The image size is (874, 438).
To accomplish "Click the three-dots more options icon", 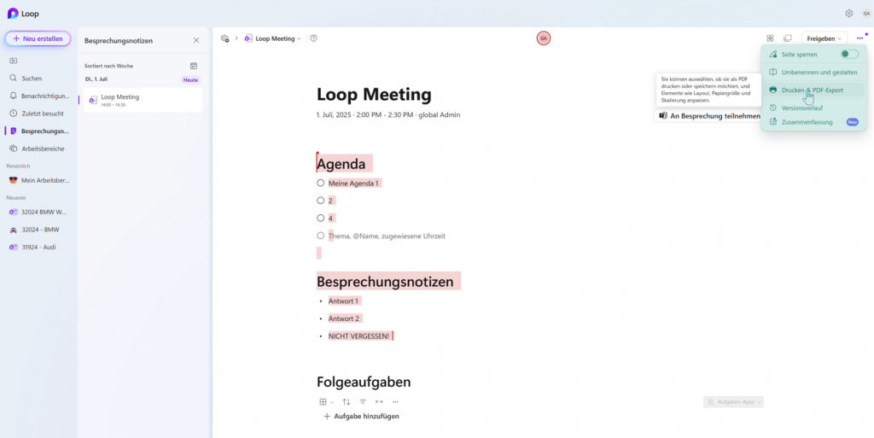I will pyautogui.click(x=859, y=38).
